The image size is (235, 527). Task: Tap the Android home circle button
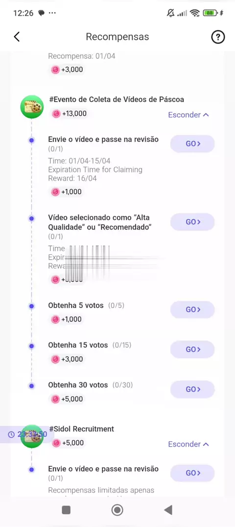117,510
